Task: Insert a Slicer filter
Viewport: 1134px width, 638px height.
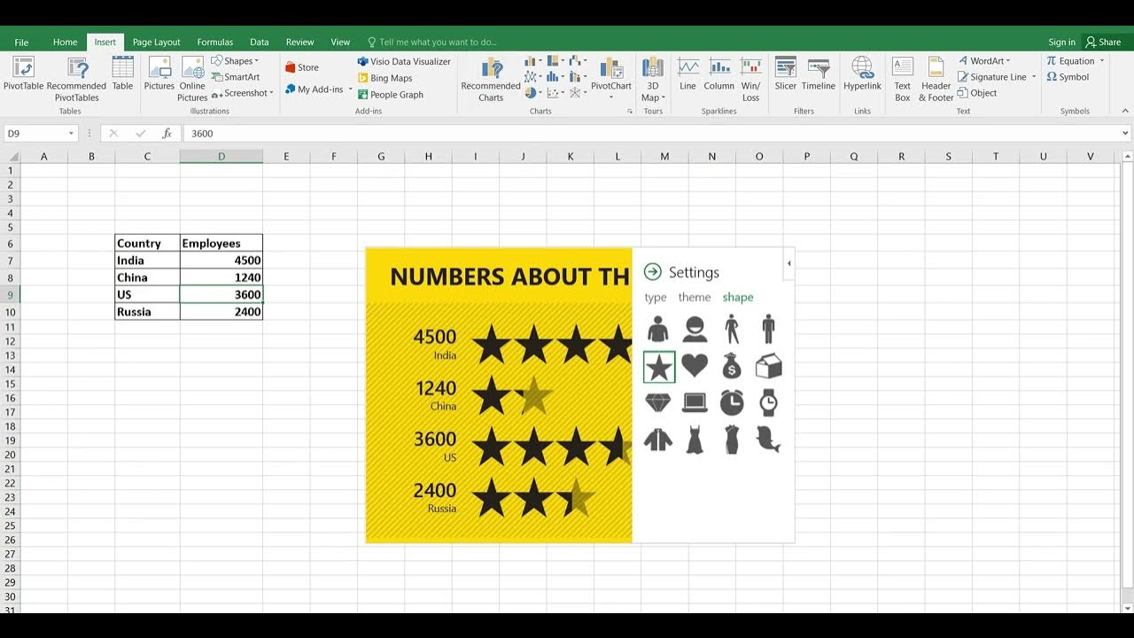Action: [786, 74]
